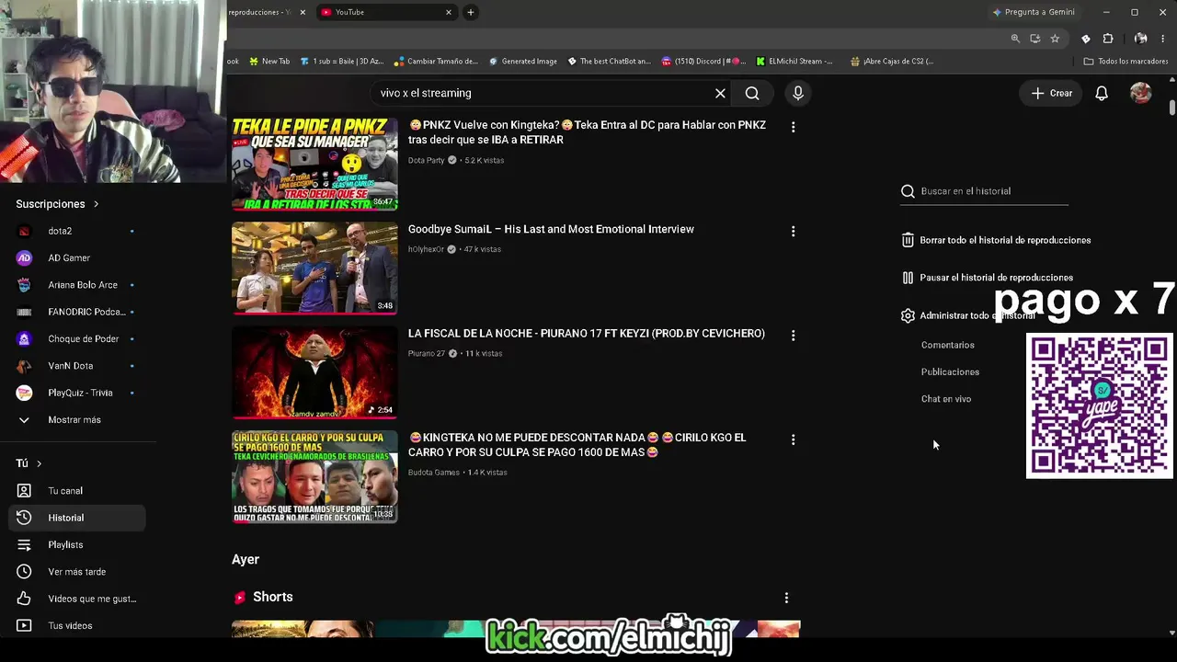Open the Chrome extensions puzzle icon
The width and height of the screenshot is (1177, 662).
coord(1108,39)
